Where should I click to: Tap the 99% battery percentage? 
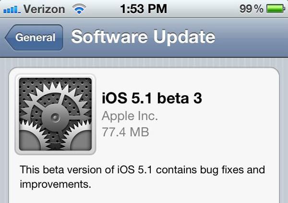(x=252, y=9)
